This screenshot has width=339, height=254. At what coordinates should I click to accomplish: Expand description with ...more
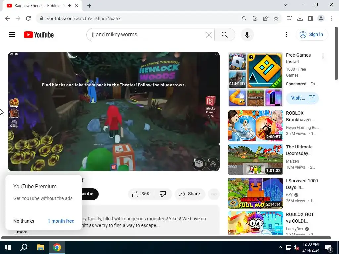[x=20, y=232]
